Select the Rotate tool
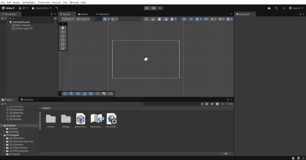306x160 pixels. 63,36
